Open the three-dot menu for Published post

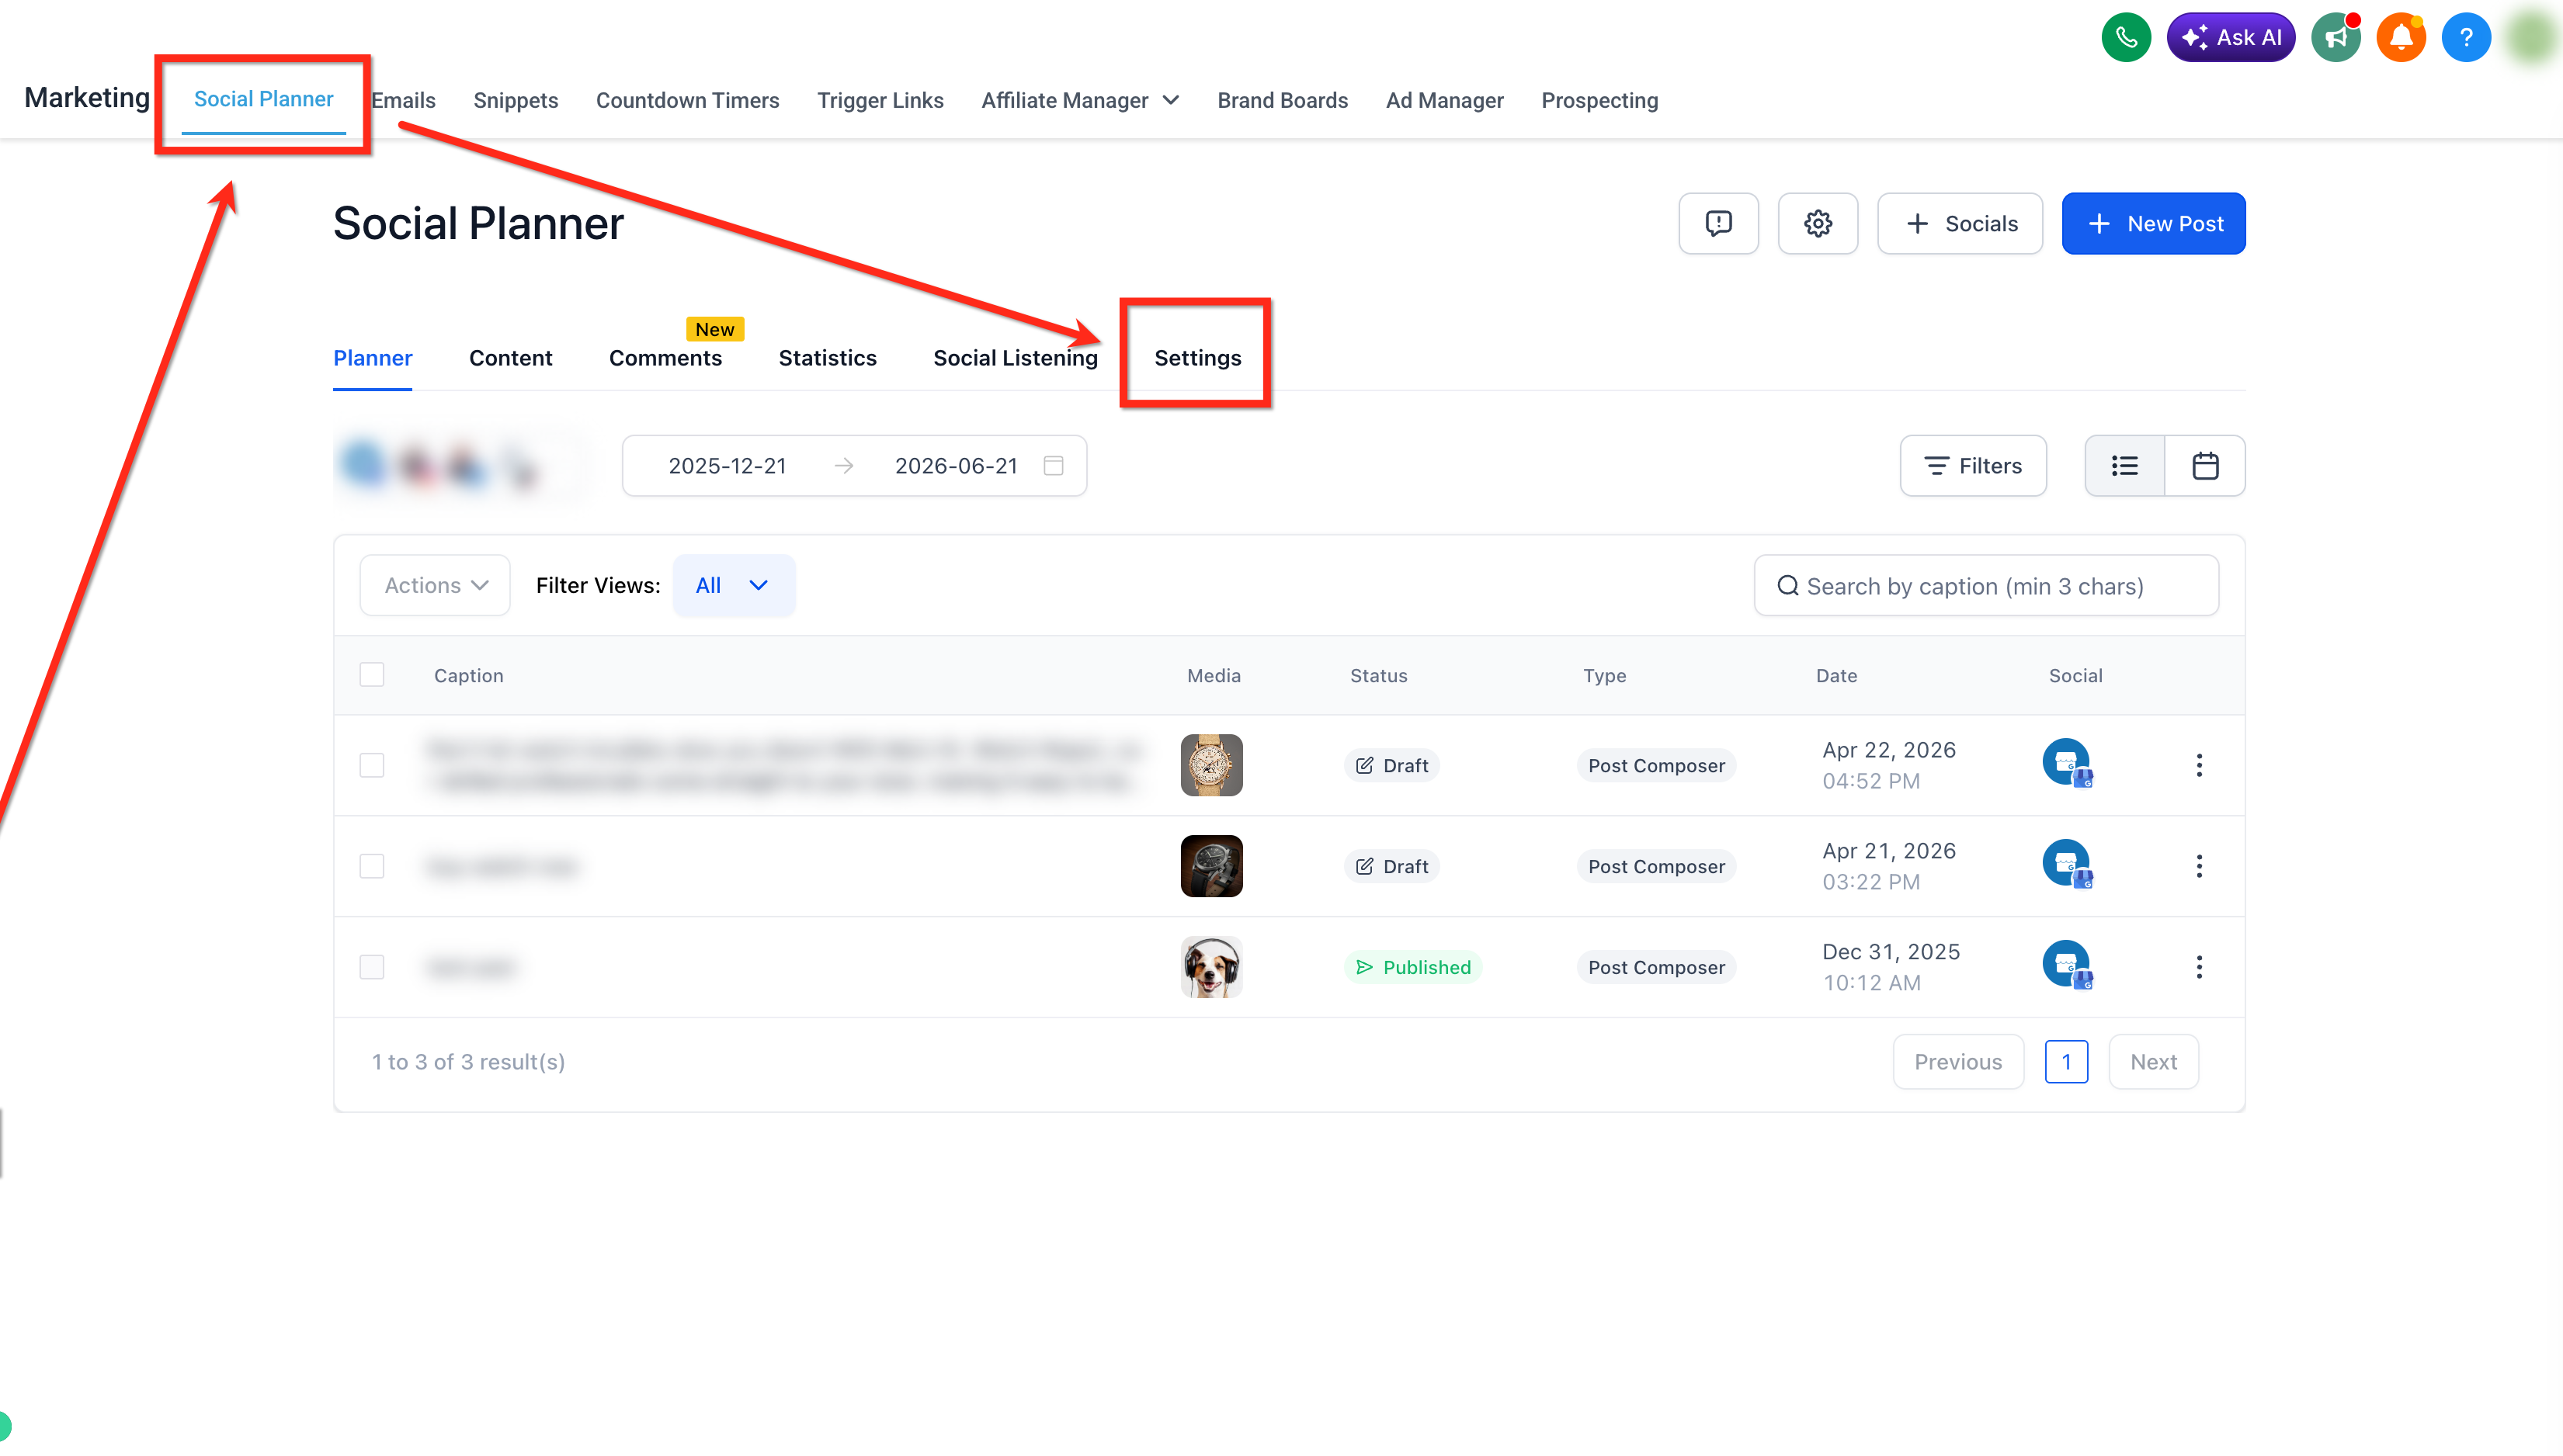point(2199,967)
